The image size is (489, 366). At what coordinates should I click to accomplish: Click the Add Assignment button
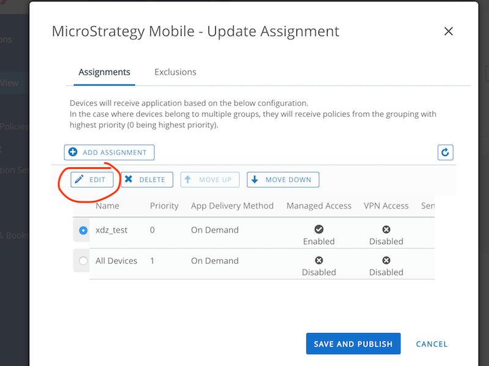(x=109, y=152)
